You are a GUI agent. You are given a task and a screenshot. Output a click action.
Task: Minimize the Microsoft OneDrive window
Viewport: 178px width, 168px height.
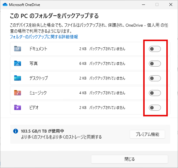(143, 5)
